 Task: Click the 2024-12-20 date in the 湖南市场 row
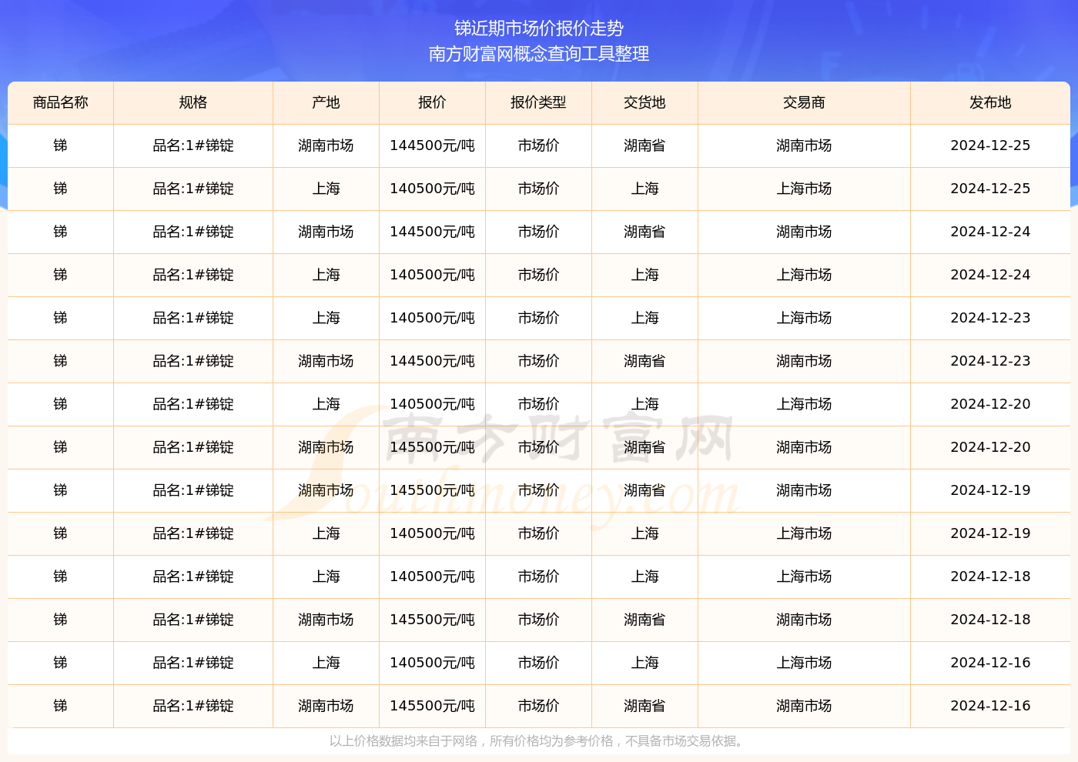pos(991,447)
